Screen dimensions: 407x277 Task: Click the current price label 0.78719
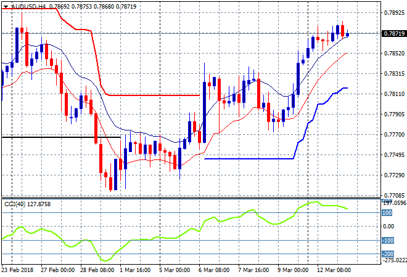(x=394, y=33)
